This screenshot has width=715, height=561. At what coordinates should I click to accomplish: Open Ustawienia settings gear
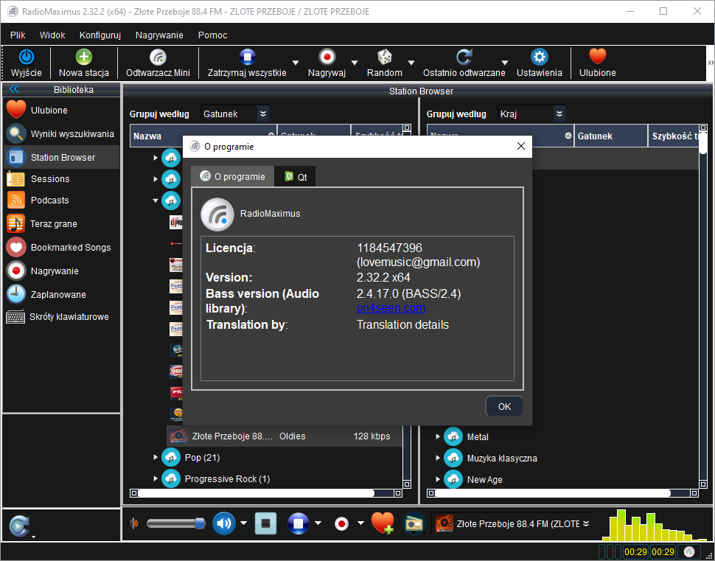(x=539, y=63)
